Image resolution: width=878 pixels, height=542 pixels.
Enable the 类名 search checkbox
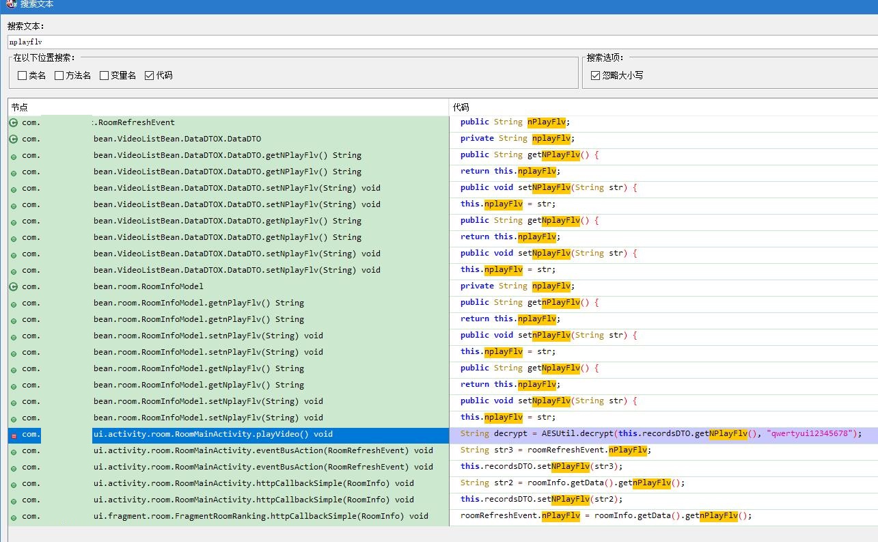22,75
